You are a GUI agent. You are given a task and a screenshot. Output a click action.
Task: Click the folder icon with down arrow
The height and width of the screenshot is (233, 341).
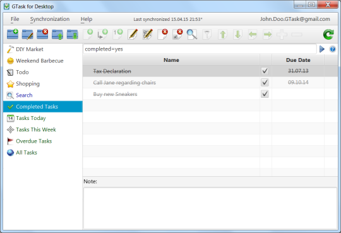[73, 34]
